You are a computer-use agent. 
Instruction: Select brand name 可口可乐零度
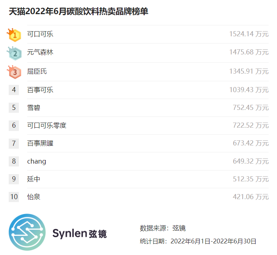click(x=47, y=126)
